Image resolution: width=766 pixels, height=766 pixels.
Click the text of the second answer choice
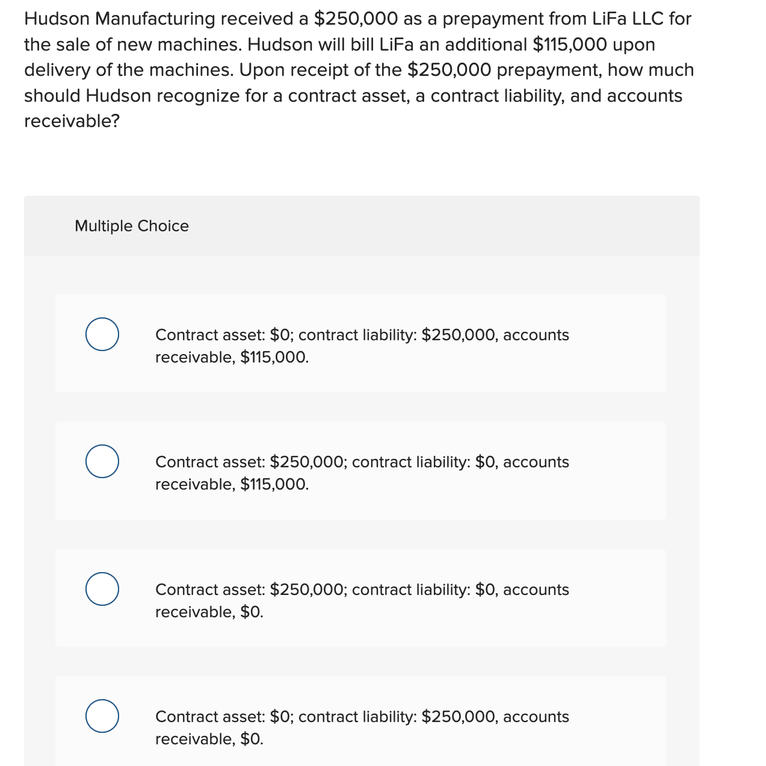point(362,473)
